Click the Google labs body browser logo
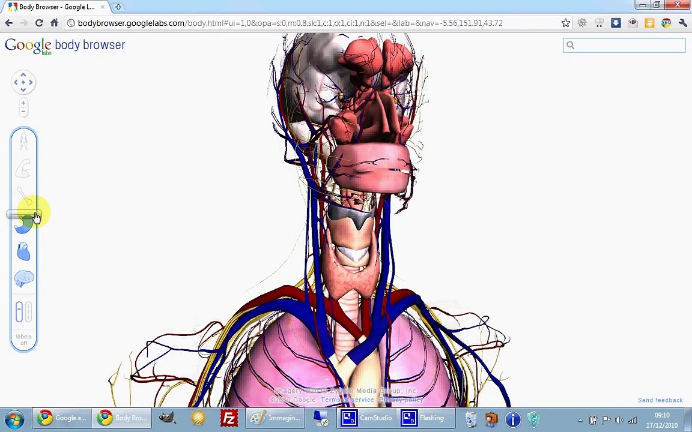The width and height of the screenshot is (692, 432). pyautogui.click(x=65, y=46)
